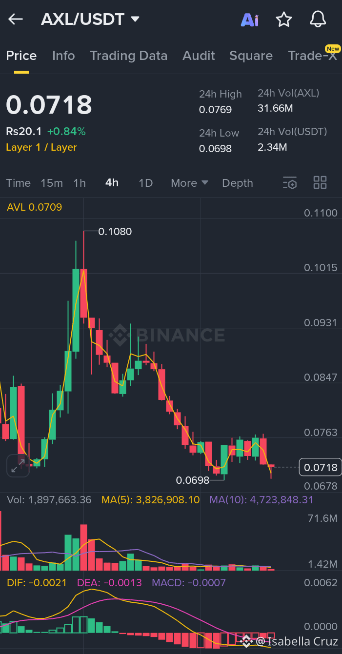
Task: Select the 4h chart interval
Action: (x=112, y=183)
